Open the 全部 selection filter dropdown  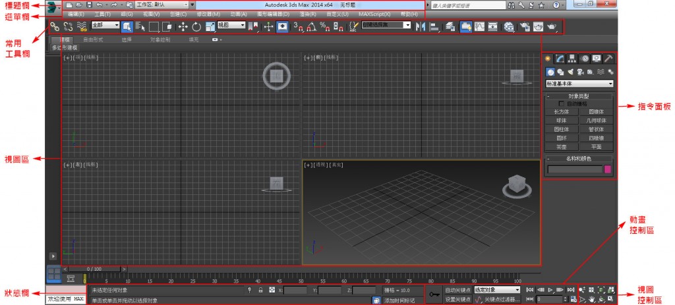(x=105, y=26)
